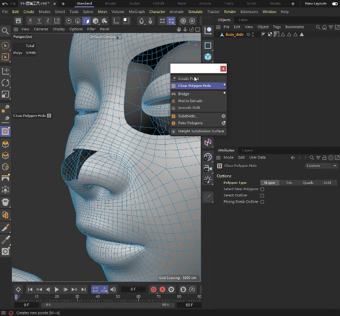
Task: Click the popup commander search field
Action: 195,69
